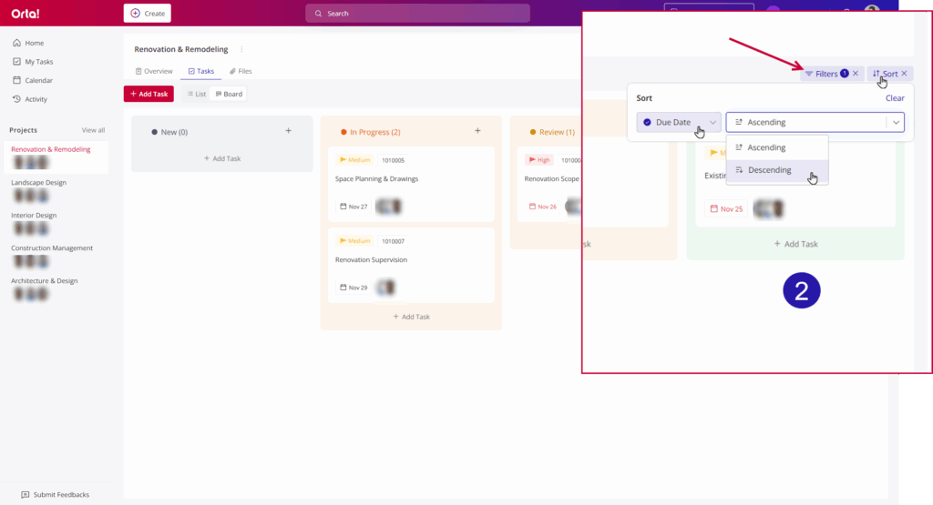Click the Orta! logo
The image size is (933, 505).
coord(26,14)
